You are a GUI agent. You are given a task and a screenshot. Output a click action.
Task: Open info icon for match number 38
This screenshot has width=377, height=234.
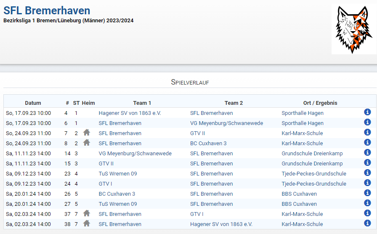coord(367,223)
